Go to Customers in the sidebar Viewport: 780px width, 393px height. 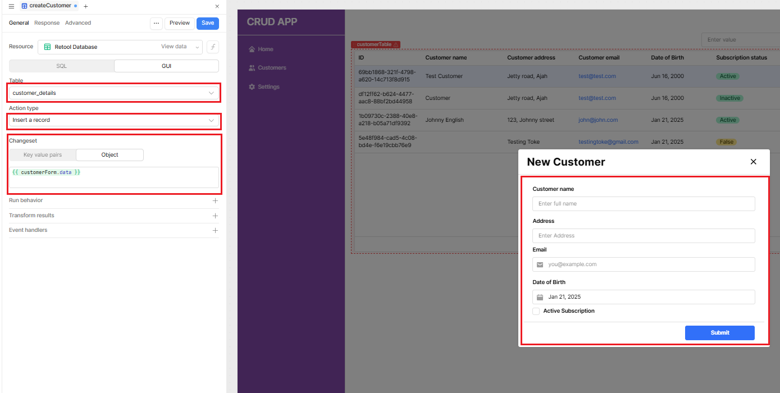pos(272,68)
